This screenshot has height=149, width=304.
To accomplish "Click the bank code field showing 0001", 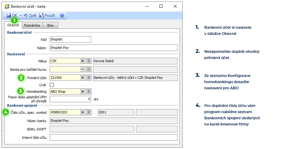I will coord(116,112).
